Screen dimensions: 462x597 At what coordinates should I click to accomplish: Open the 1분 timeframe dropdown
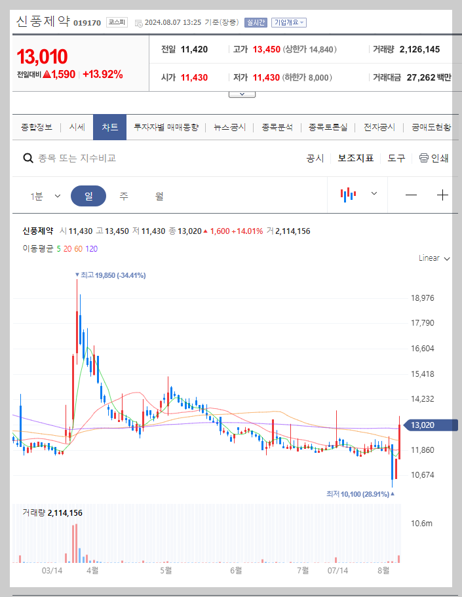45,195
